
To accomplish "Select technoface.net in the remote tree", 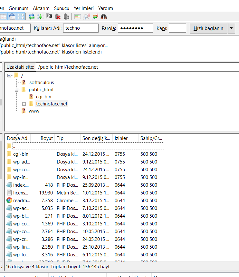I will tap(52, 104).
